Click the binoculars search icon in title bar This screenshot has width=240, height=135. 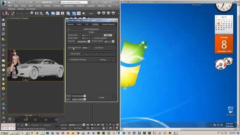(x=89, y=2)
